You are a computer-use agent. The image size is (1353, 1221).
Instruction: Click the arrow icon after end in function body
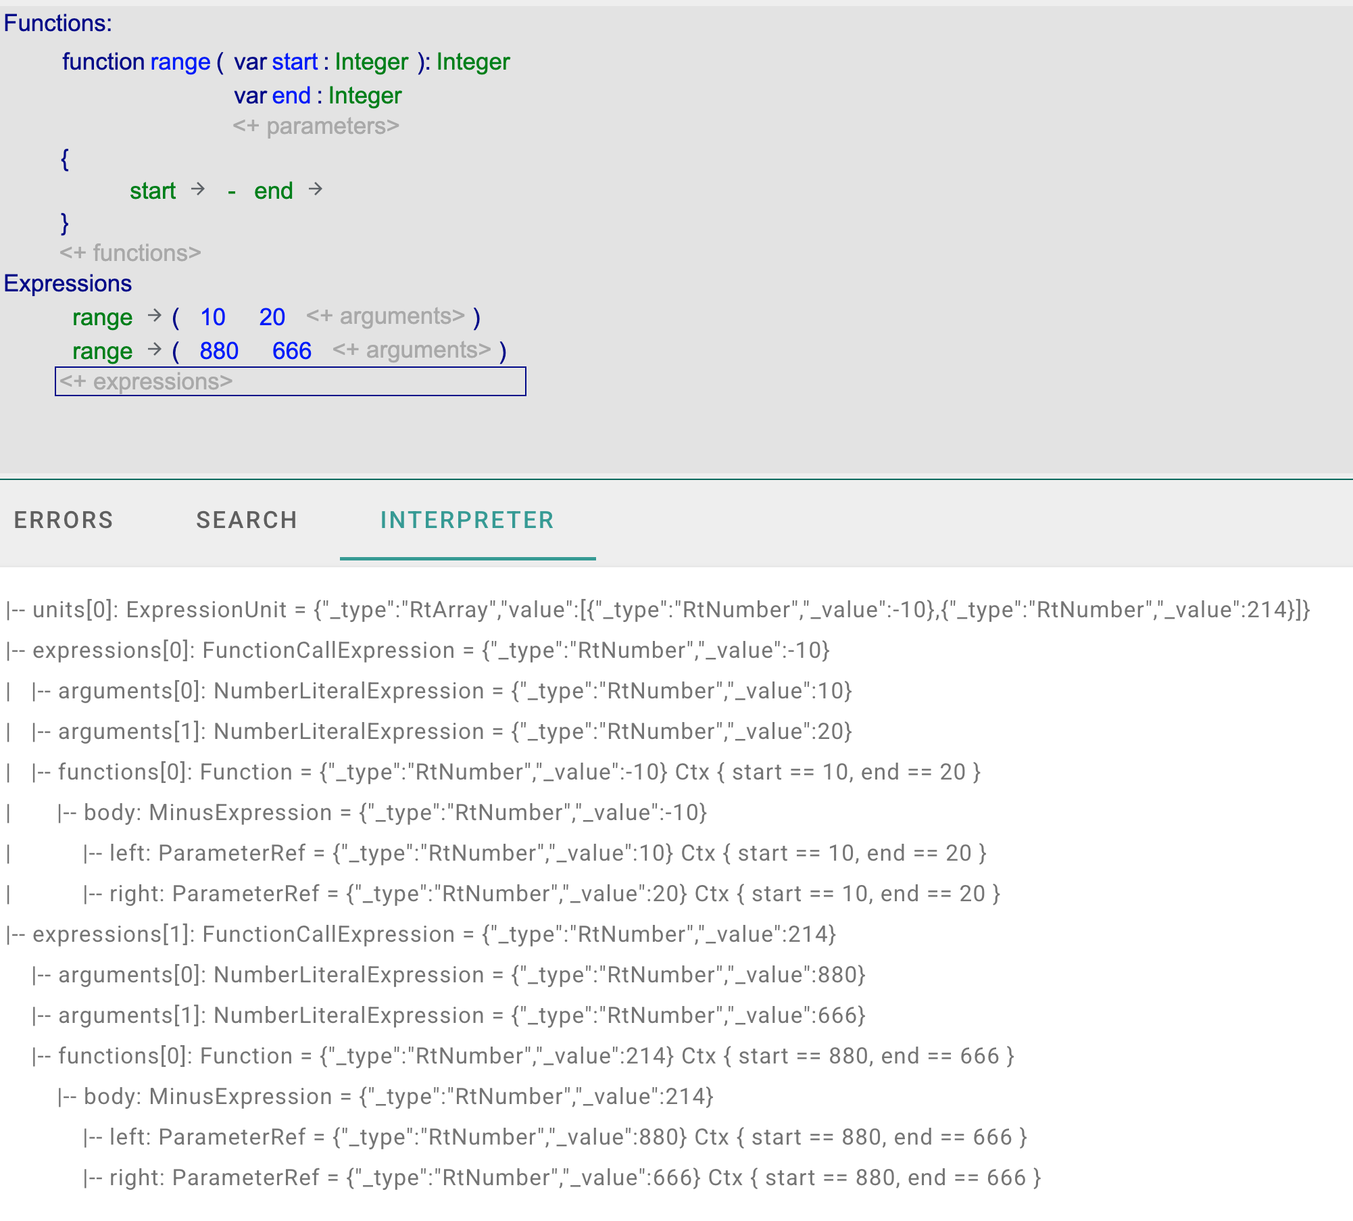[316, 191]
